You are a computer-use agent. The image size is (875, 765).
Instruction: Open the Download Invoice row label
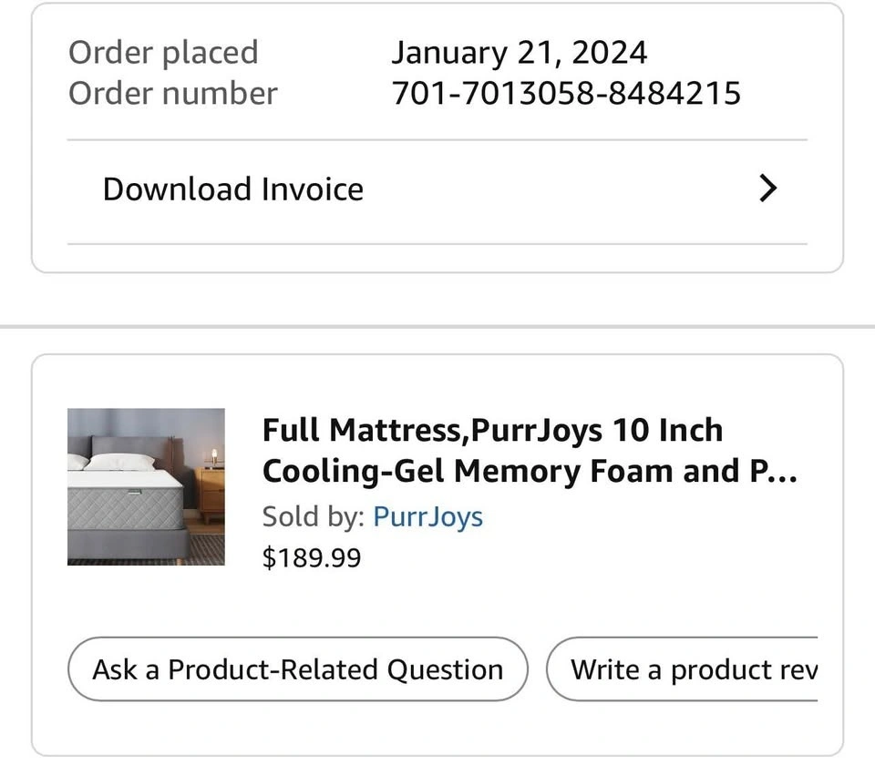pyautogui.click(x=232, y=189)
